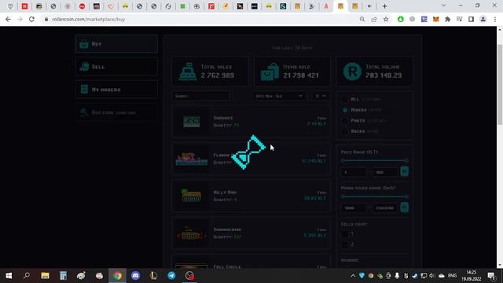
Task: Open the Windows notification center
Action: pos(491,276)
